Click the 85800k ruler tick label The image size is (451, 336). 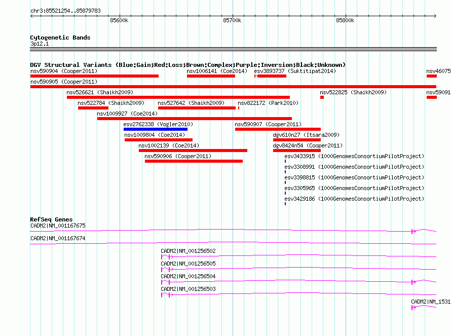(345, 20)
